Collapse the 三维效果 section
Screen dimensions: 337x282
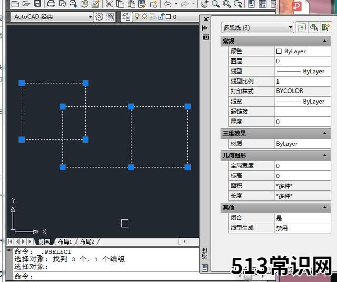click(324, 134)
